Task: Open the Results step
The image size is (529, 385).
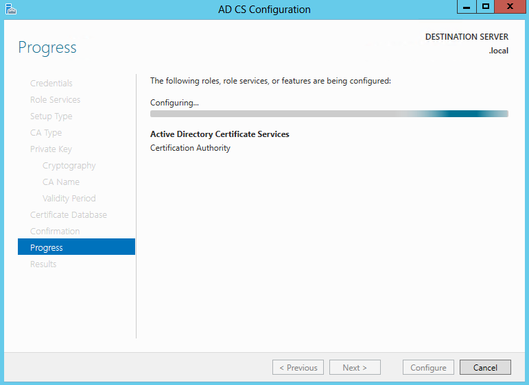Action: [x=43, y=264]
